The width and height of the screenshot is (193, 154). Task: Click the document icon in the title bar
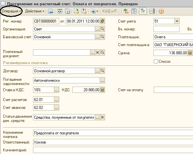[x=3, y=4]
